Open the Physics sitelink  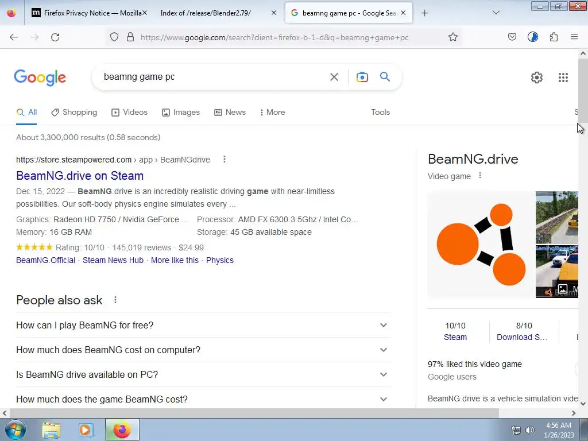pos(220,260)
